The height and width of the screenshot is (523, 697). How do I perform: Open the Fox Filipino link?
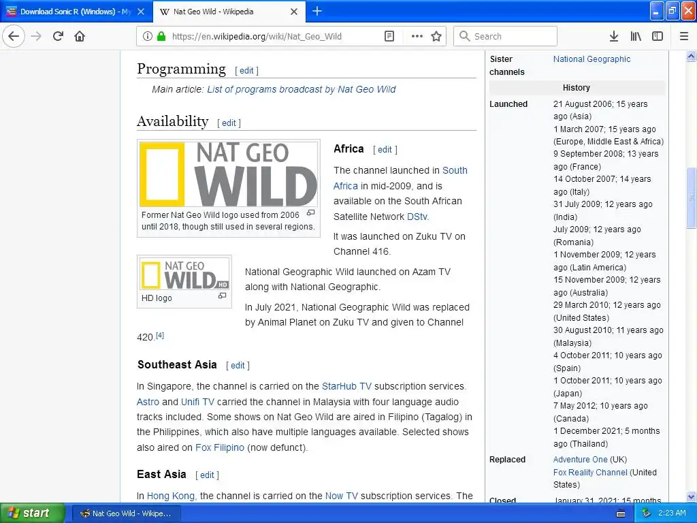click(220, 447)
